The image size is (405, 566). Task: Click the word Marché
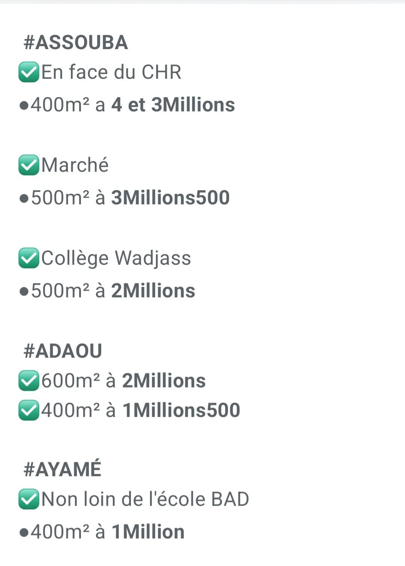pyautogui.click(x=75, y=165)
